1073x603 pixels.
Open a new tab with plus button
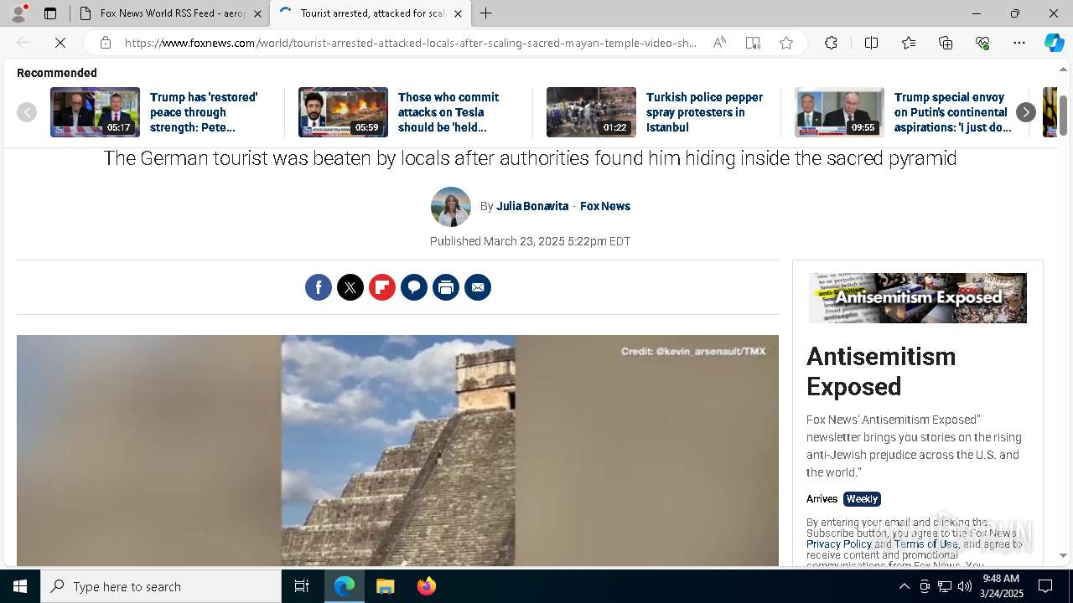[x=486, y=13]
